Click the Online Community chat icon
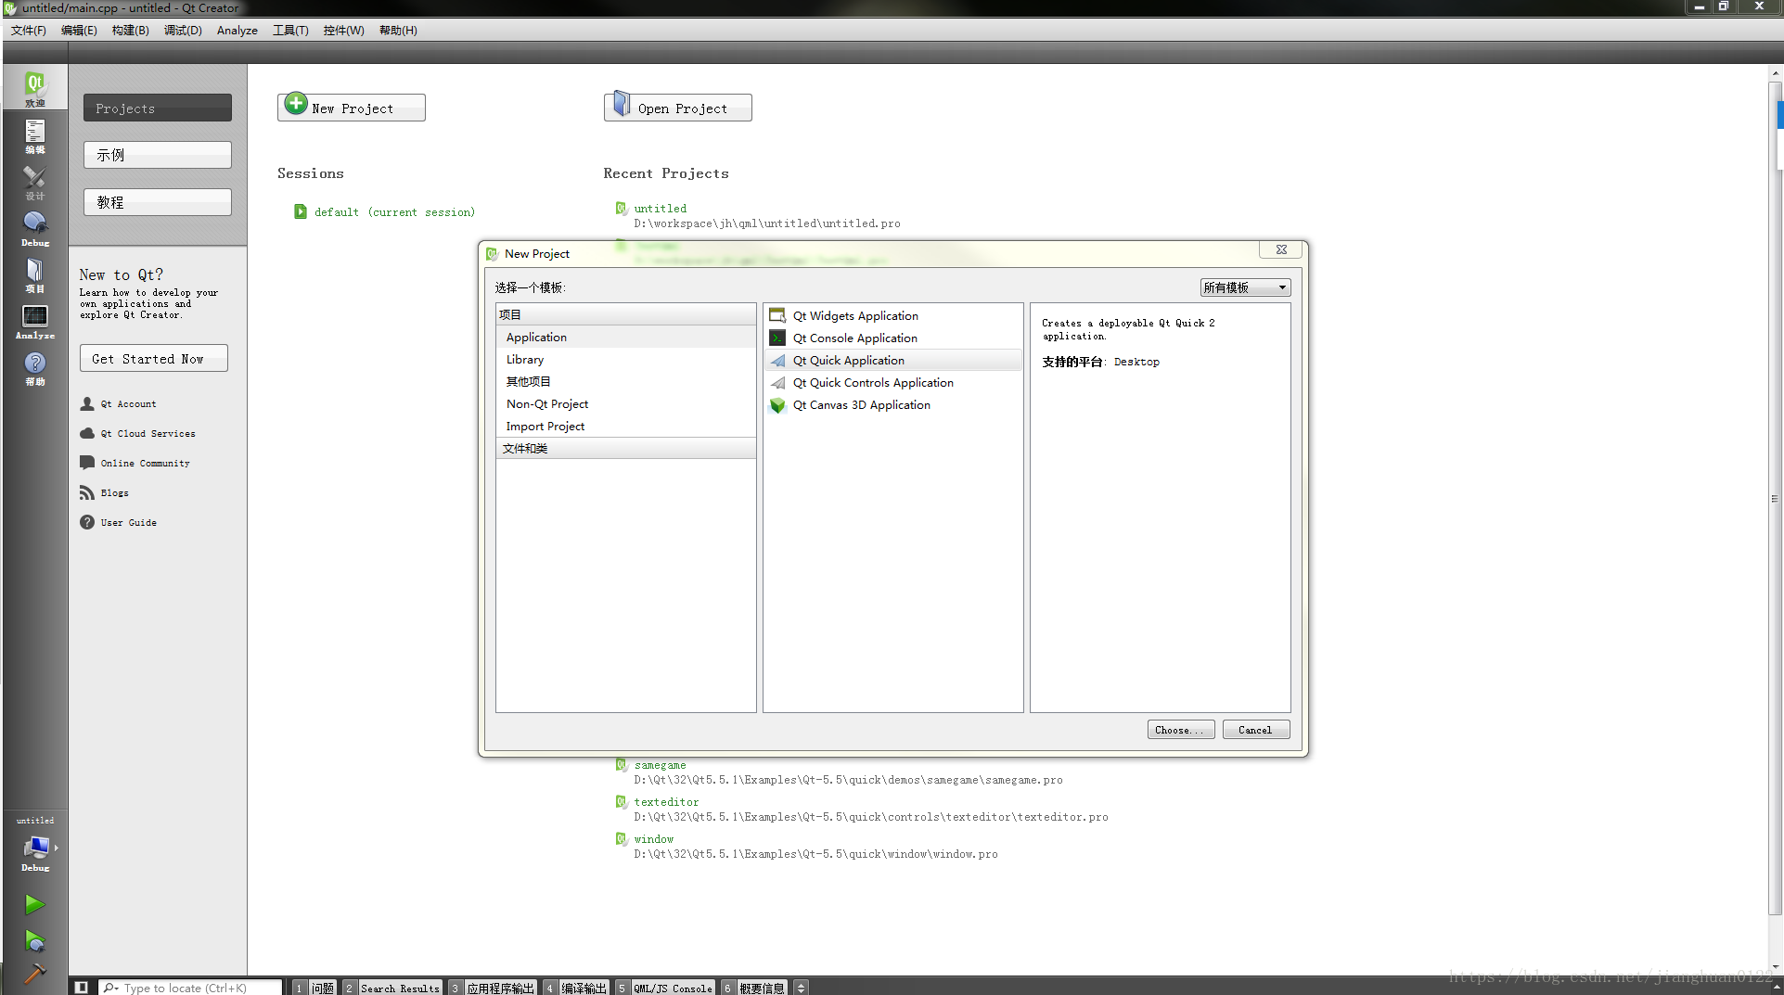Screen dimensions: 1784x995 87,463
